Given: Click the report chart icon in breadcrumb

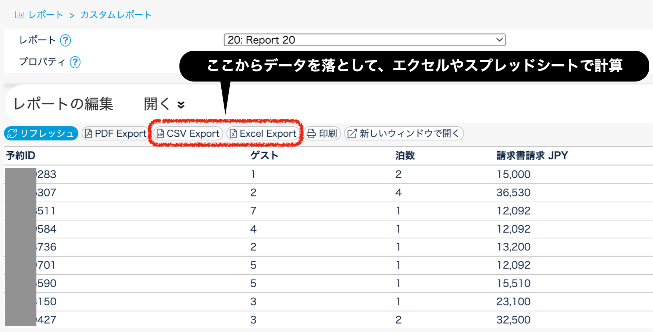Looking at the screenshot, I should (x=19, y=15).
